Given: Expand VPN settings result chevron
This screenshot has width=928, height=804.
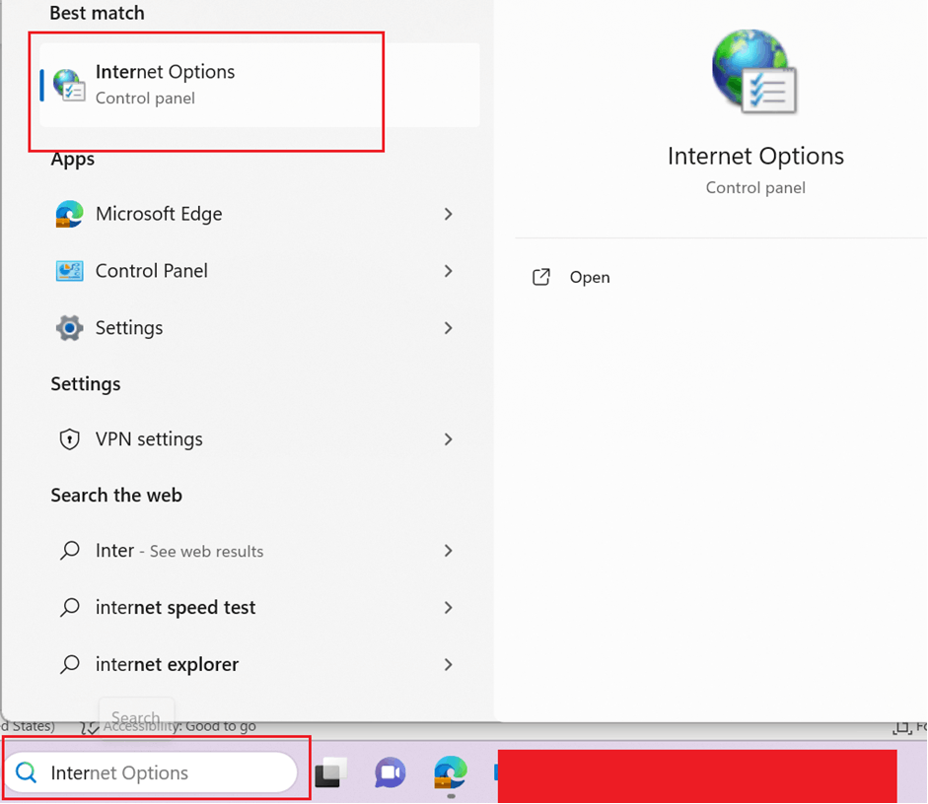Looking at the screenshot, I should pos(448,439).
